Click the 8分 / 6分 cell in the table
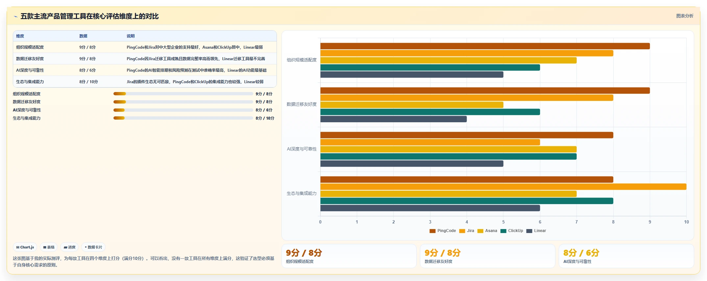 tap(87, 70)
